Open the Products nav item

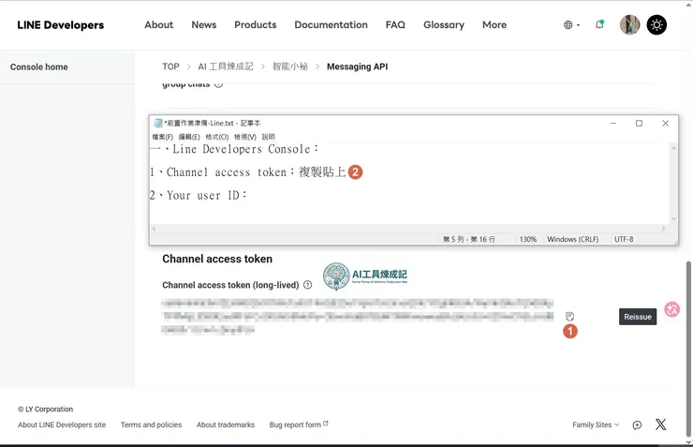256,24
